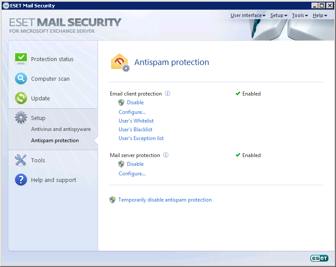The height and width of the screenshot is (267, 336).
Task: Open User's Whitelist link
Action: [136, 121]
